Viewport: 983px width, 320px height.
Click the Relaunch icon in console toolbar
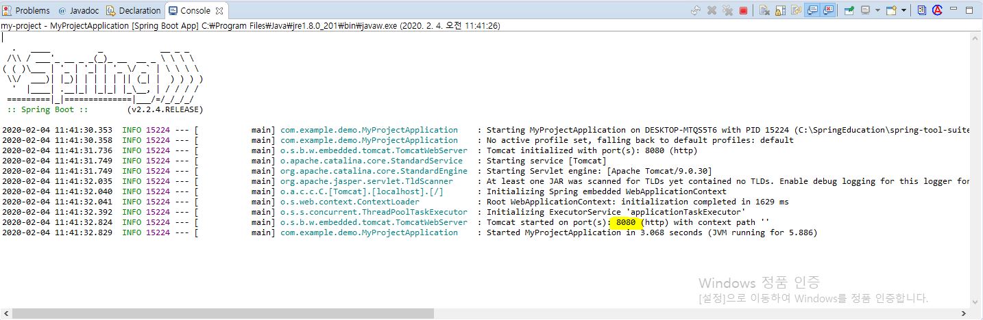pos(696,10)
